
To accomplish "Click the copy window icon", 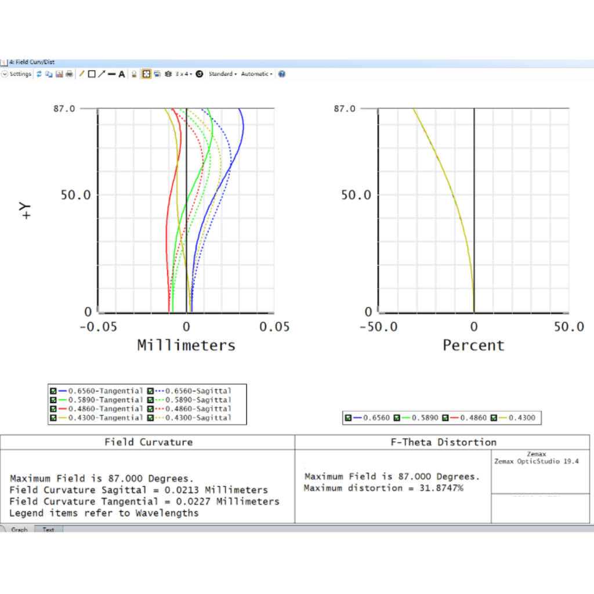I will tap(49, 74).
